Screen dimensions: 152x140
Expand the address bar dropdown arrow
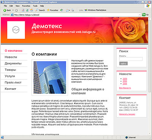[140, 15]
